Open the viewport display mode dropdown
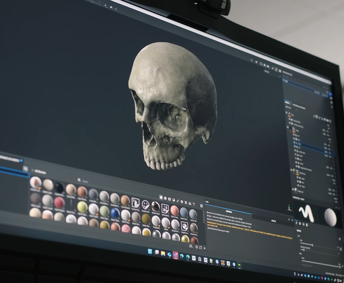This screenshot has width=344, height=283. click(x=272, y=72)
